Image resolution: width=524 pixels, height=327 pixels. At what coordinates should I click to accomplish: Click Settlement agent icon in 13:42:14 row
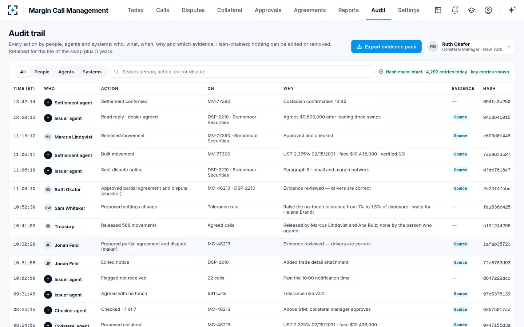[x=48, y=102]
